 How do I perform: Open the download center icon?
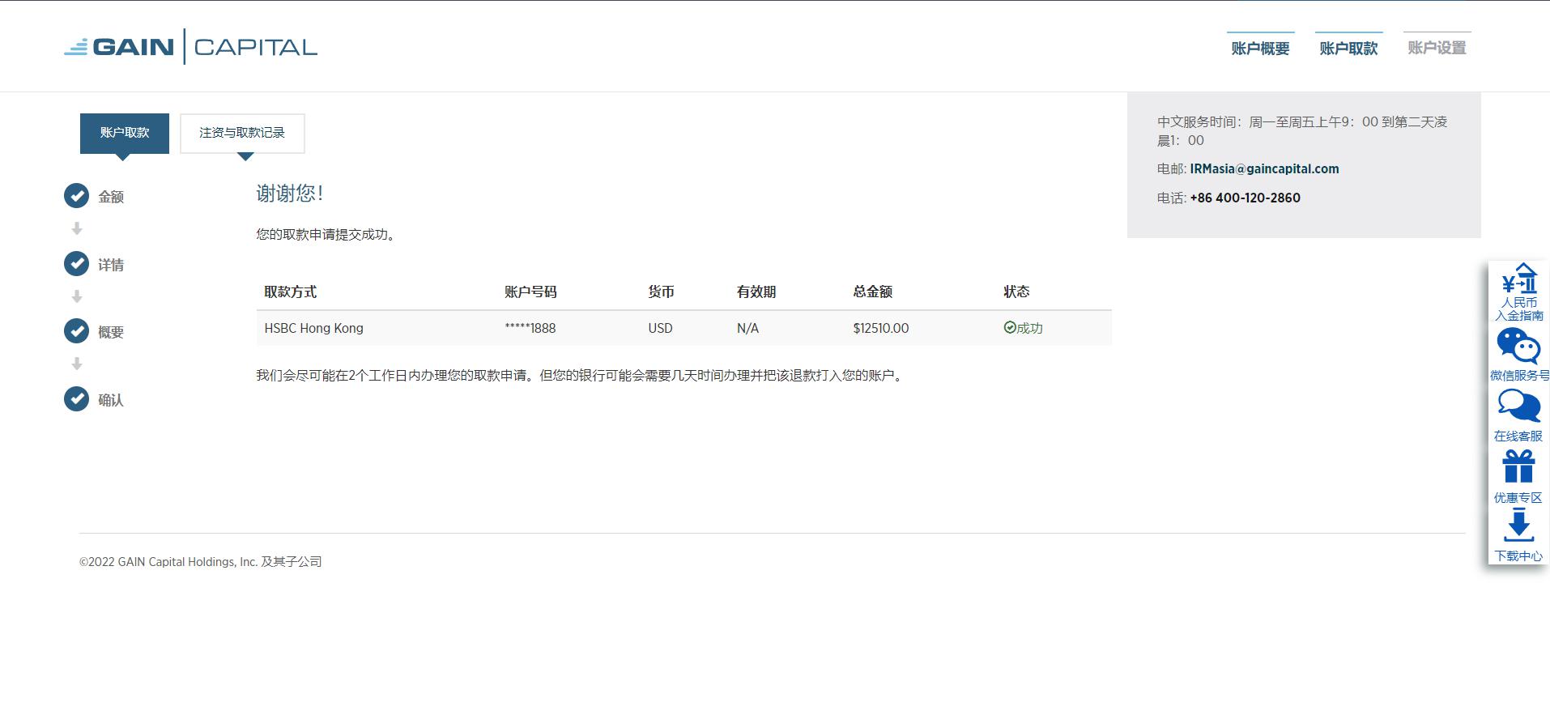tap(1518, 534)
